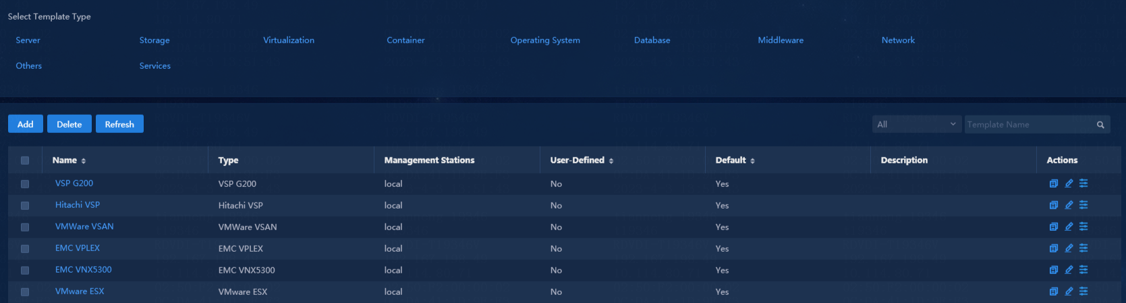This screenshot has height=303, width=1126.
Task: Check the VMware ESX row checkbox
Action: click(x=25, y=292)
